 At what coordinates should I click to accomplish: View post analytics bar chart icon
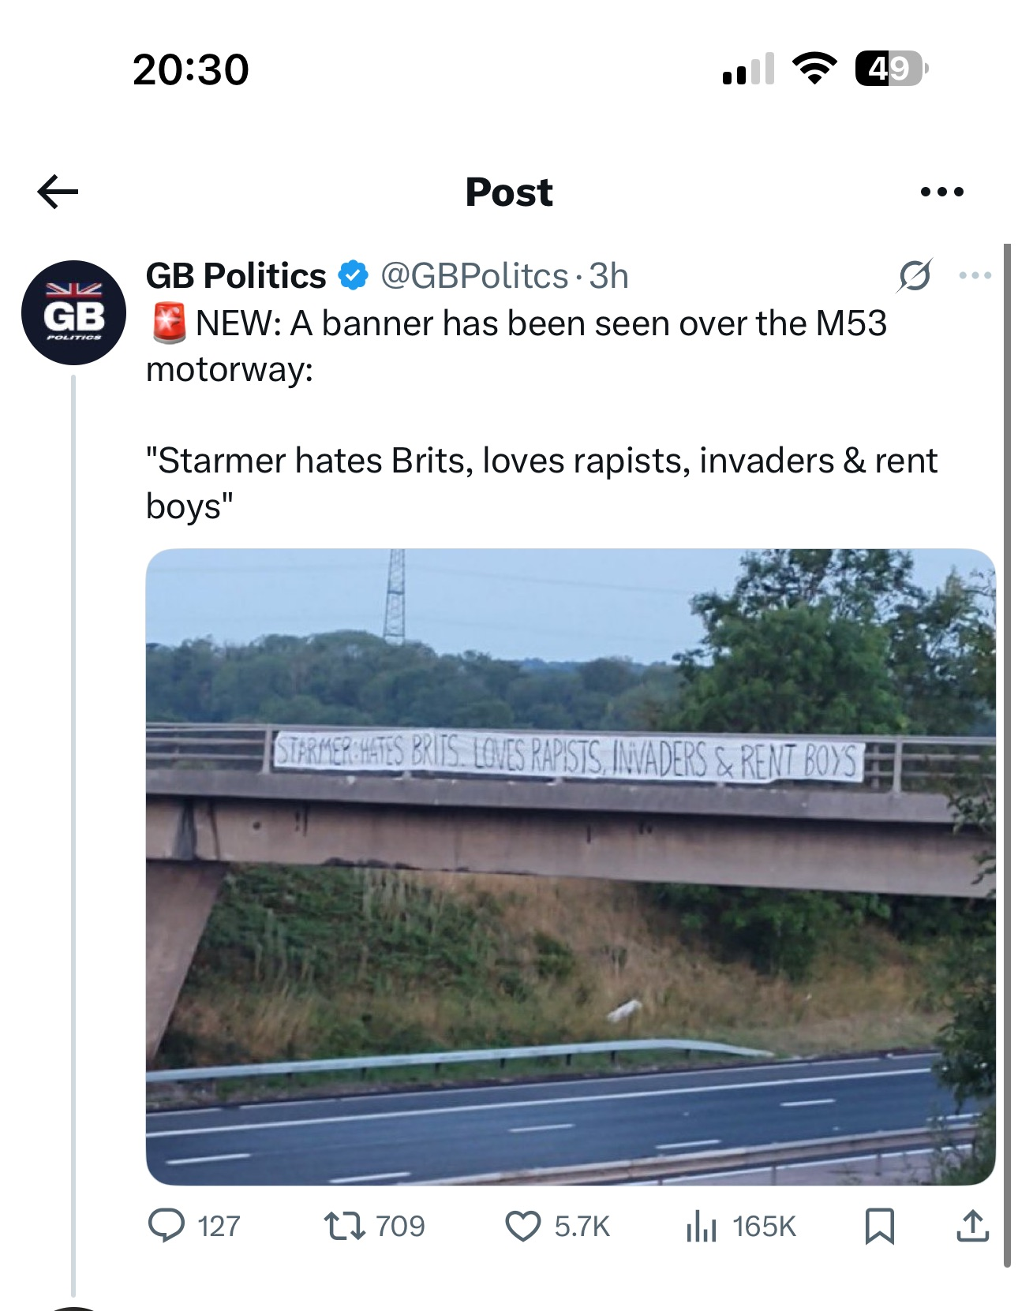[701, 1227]
